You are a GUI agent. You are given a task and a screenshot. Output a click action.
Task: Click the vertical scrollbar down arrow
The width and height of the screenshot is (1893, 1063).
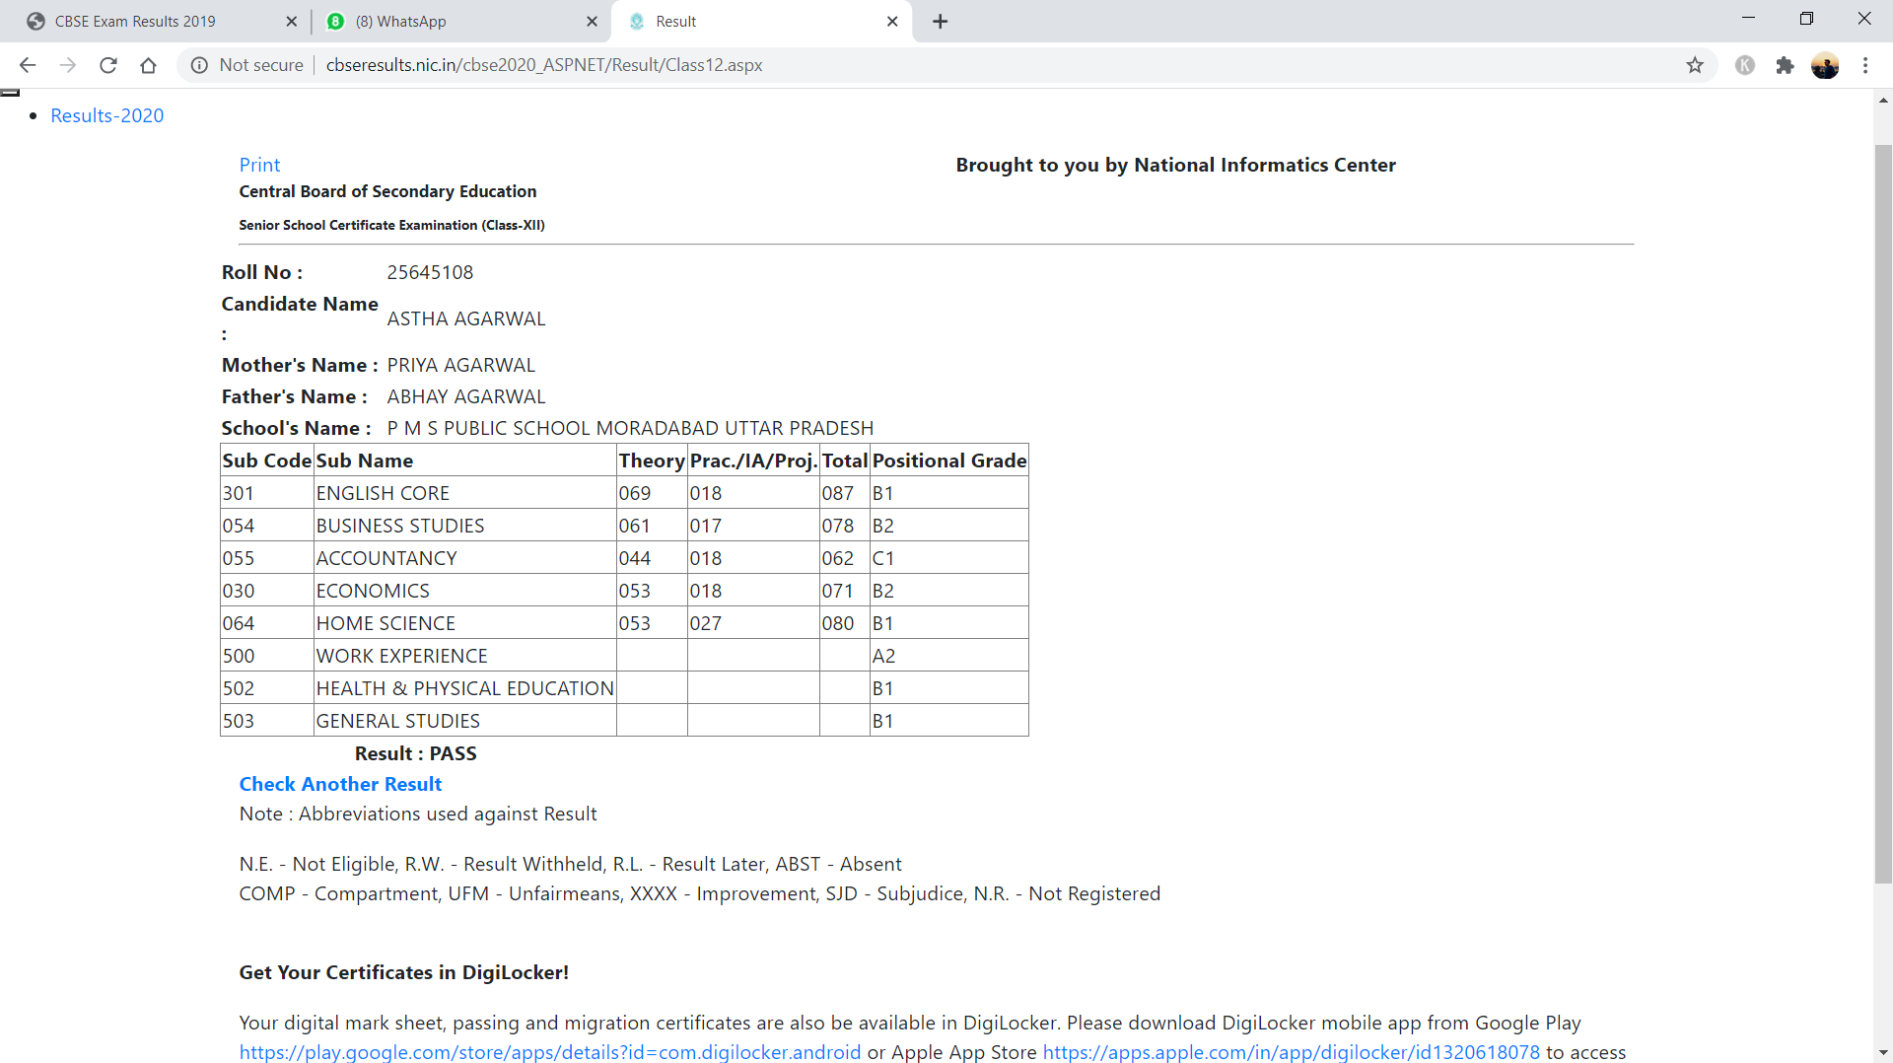(x=1883, y=1053)
